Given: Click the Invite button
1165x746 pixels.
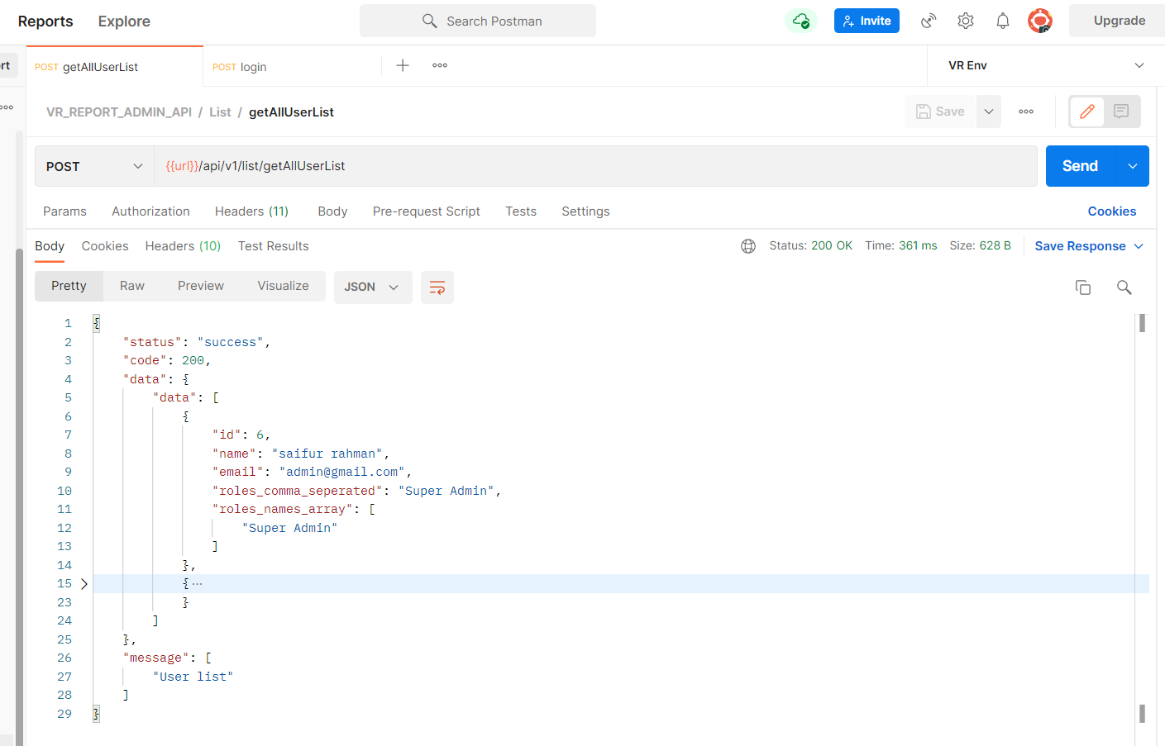Looking at the screenshot, I should click(x=867, y=21).
